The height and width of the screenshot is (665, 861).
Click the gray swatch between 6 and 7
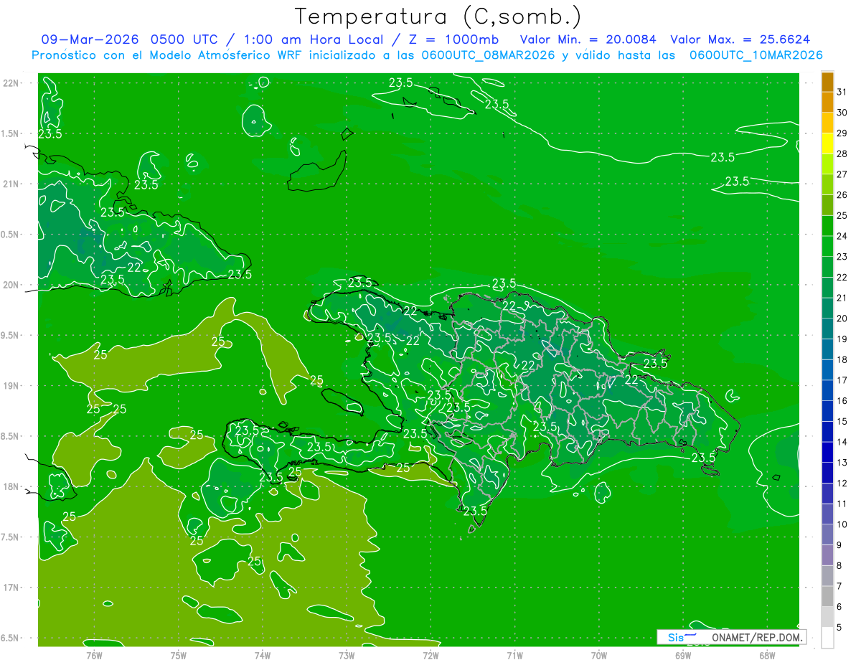click(827, 597)
